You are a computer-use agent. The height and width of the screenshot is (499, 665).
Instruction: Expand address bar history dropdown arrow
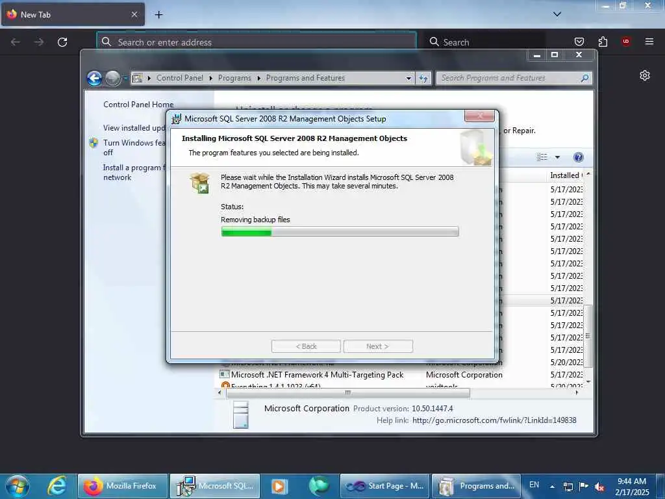(x=408, y=78)
